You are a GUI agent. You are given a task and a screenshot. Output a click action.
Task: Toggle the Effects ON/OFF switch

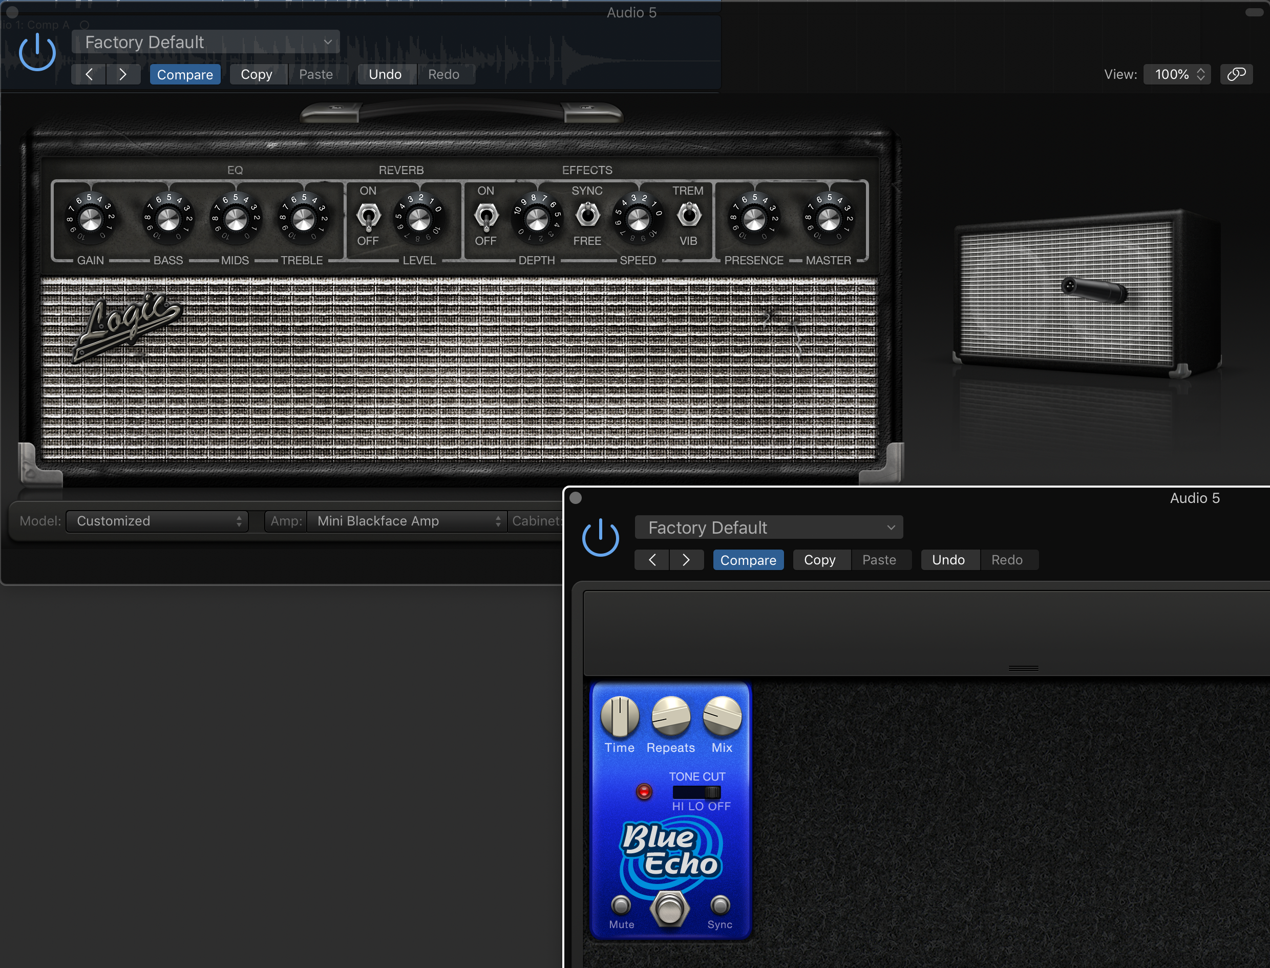click(485, 217)
